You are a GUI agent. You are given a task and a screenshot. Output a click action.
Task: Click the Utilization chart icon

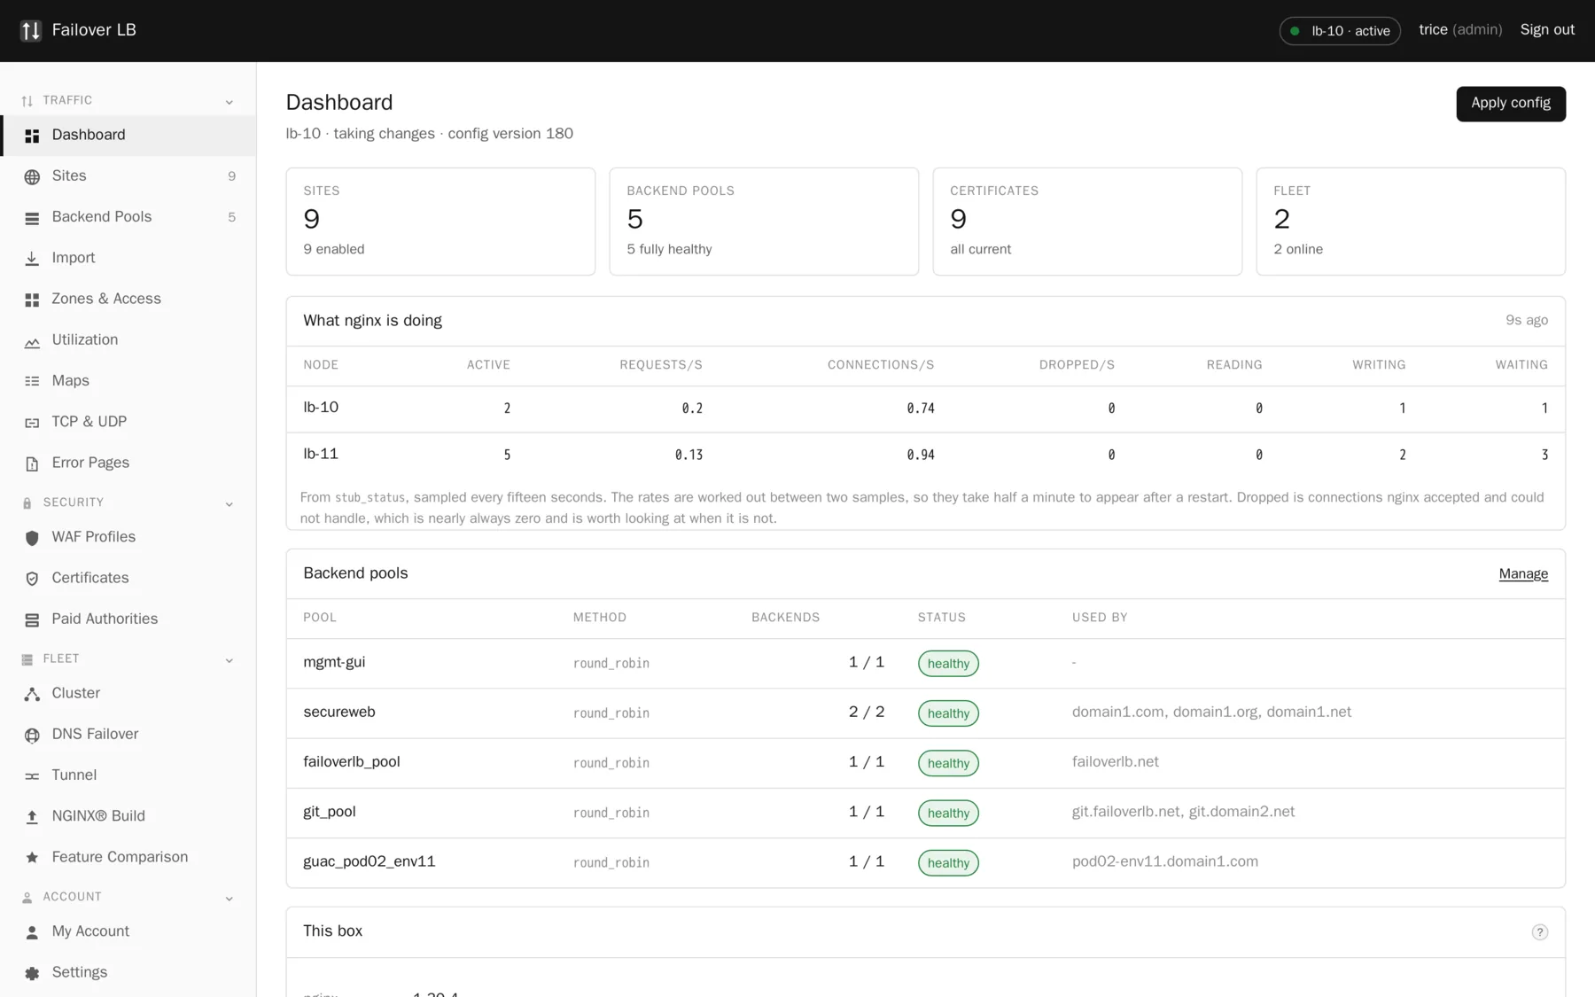32,341
